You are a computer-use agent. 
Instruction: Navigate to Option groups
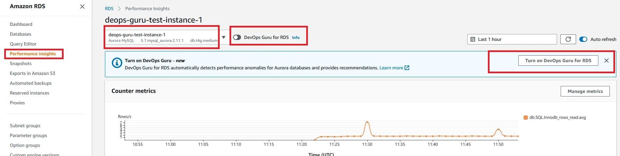[x=25, y=145]
